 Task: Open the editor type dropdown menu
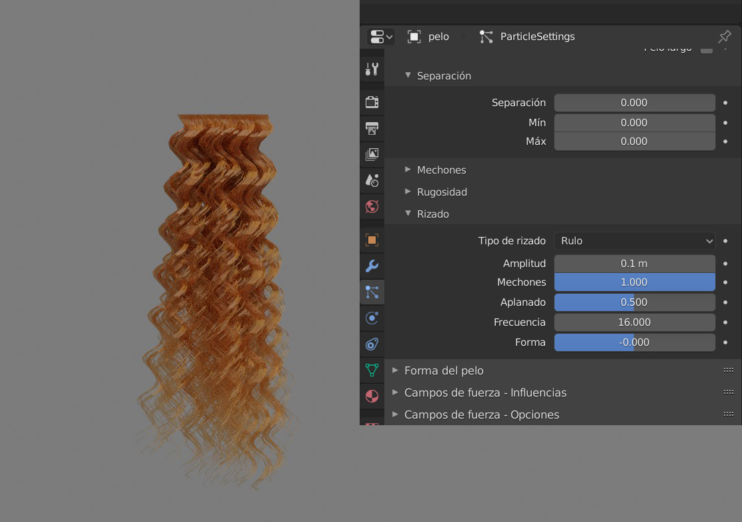[x=381, y=37]
